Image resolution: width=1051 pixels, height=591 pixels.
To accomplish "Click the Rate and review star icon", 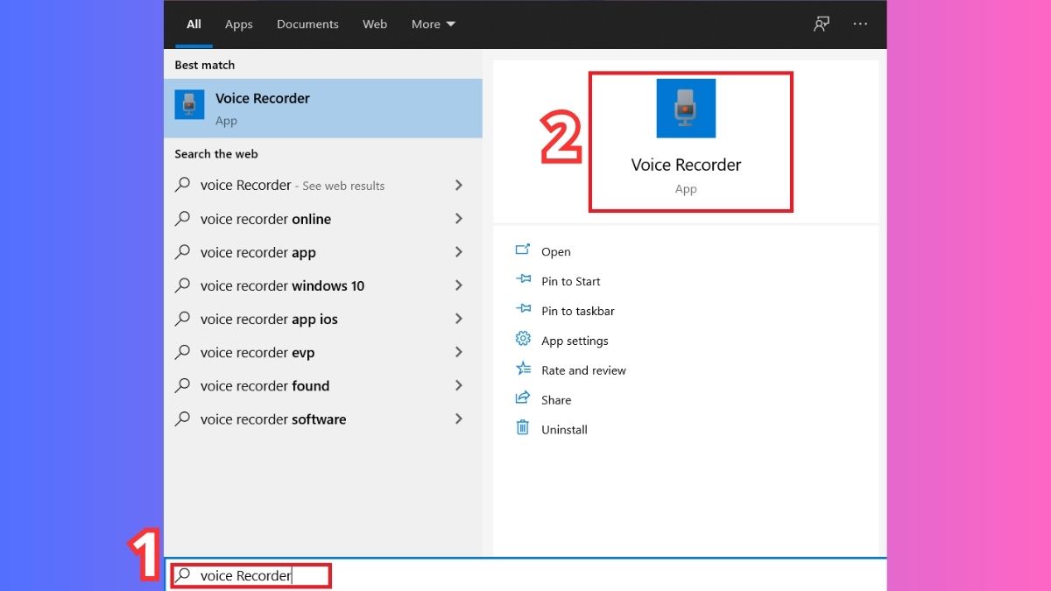I will click(523, 369).
